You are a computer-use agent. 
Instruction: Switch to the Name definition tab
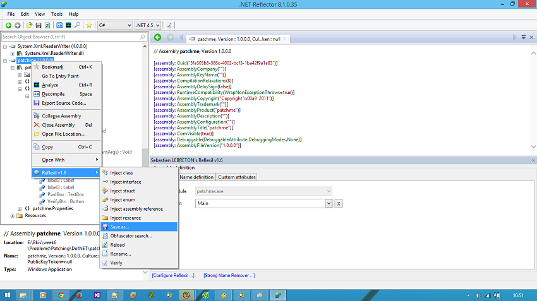196,177
